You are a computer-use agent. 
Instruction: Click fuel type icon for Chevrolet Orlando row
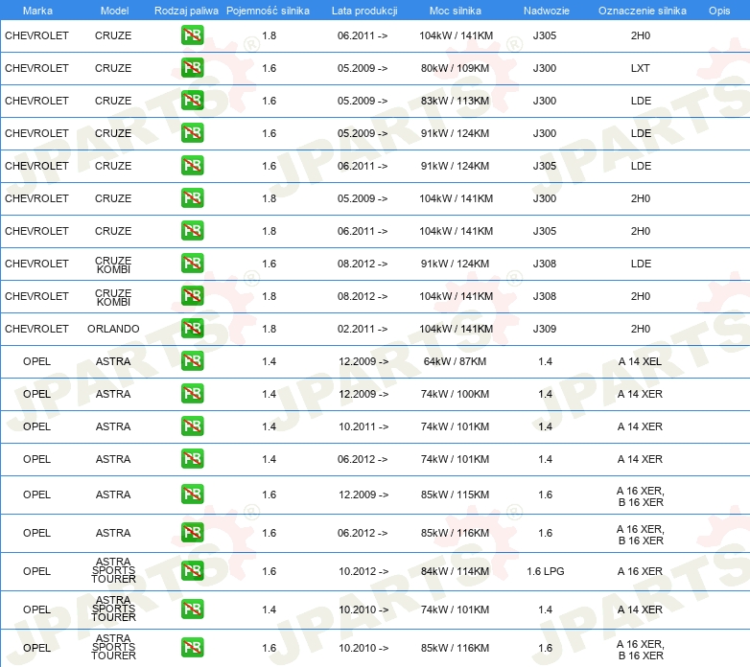192,329
